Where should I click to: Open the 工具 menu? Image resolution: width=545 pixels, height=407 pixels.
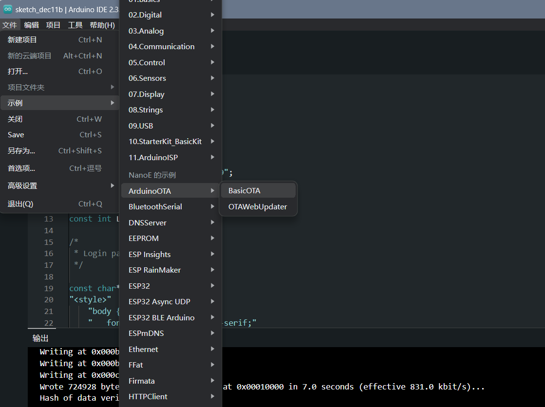[75, 25]
